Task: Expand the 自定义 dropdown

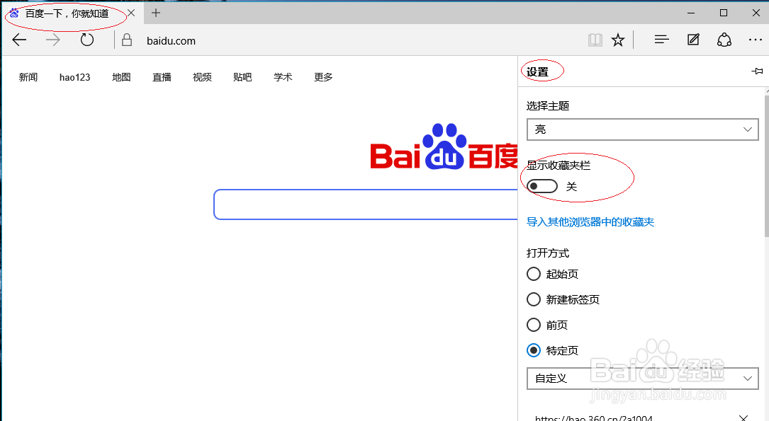Action: [x=642, y=379]
